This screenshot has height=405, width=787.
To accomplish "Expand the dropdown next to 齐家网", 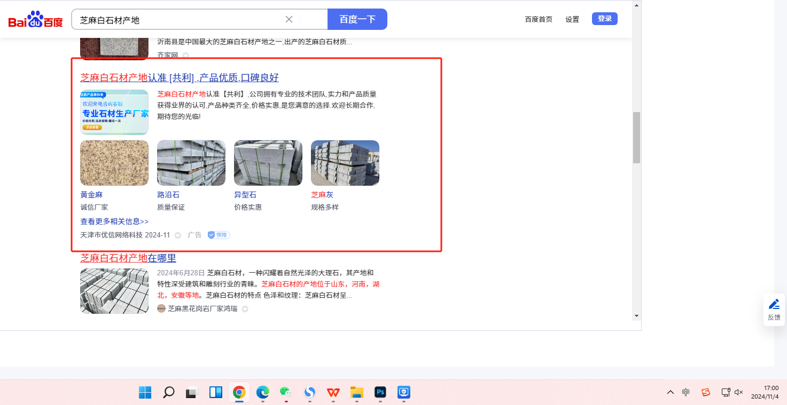I will (185, 55).
